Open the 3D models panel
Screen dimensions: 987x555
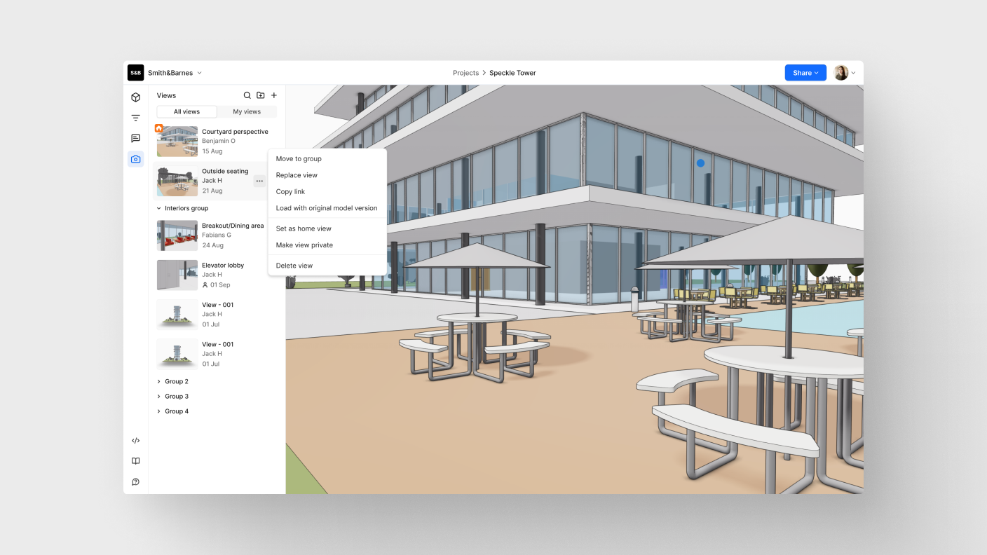coord(135,97)
